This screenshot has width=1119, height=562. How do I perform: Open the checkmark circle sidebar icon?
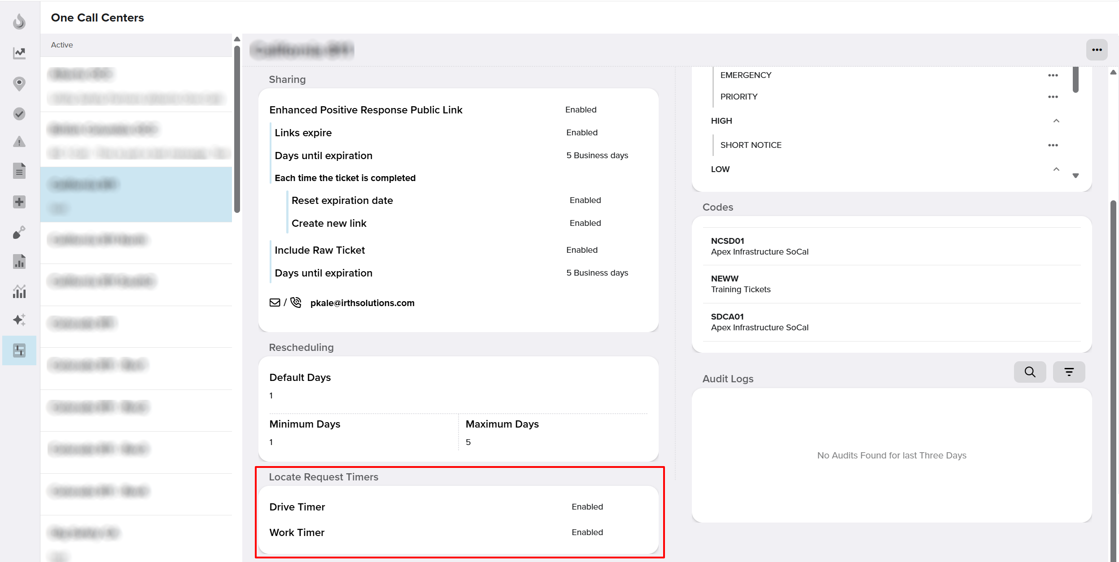(19, 114)
